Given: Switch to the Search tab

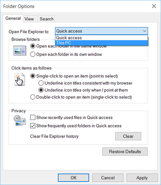Looking at the screenshot, I should [x=46, y=19].
